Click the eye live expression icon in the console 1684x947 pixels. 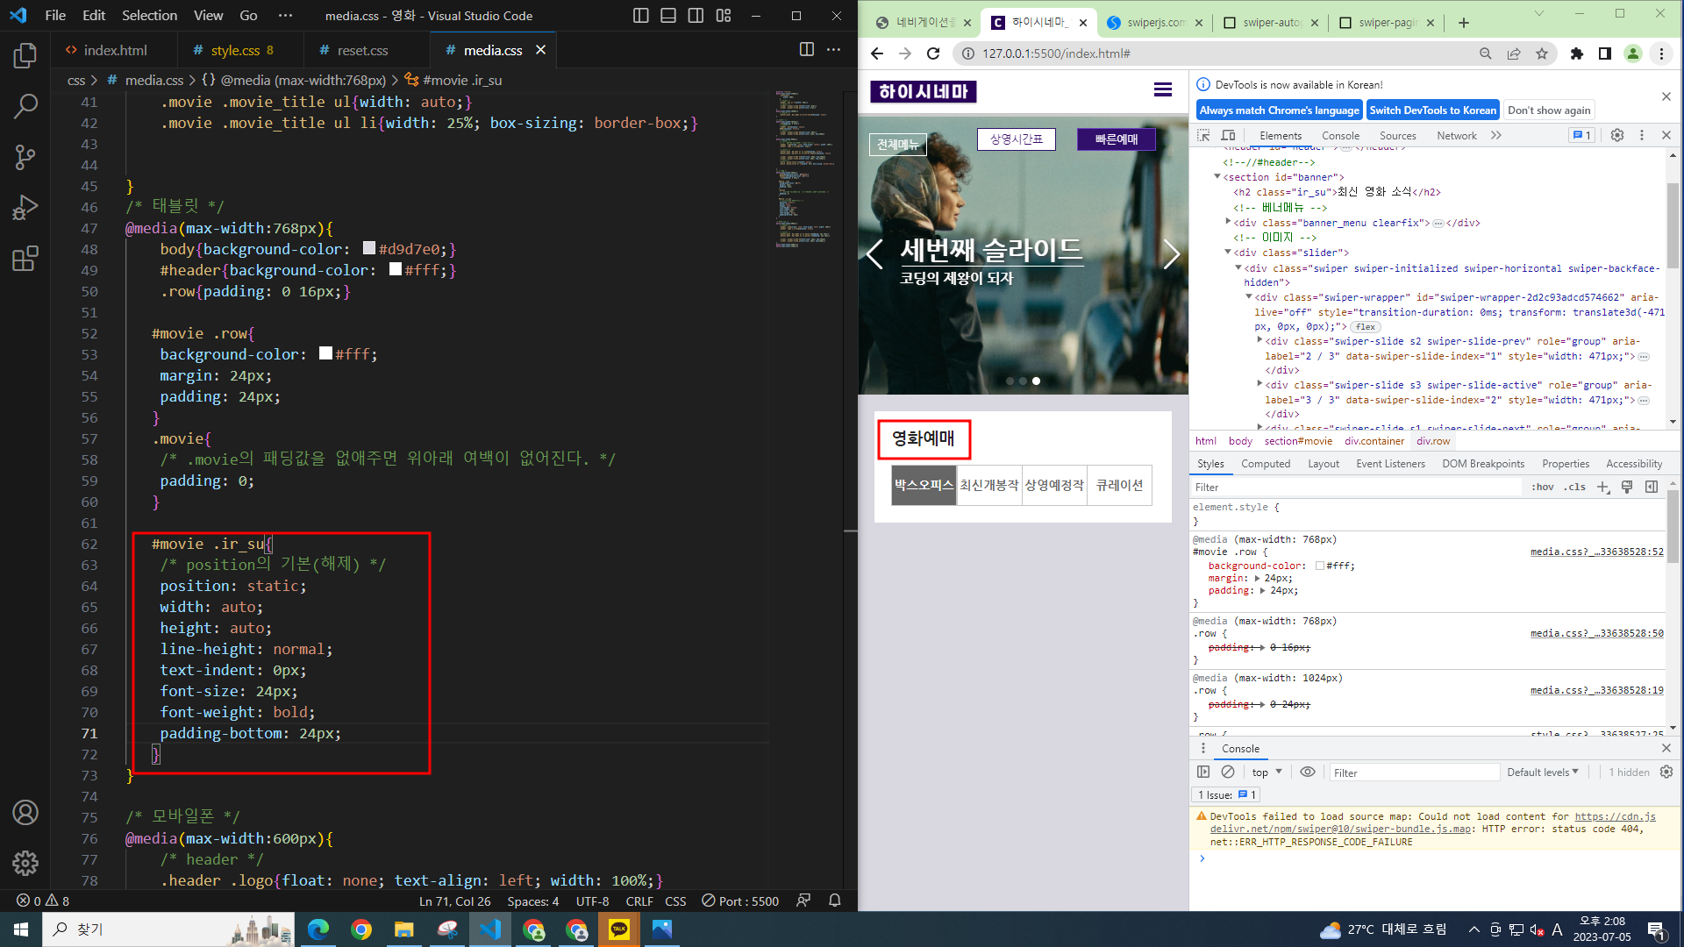1307,772
